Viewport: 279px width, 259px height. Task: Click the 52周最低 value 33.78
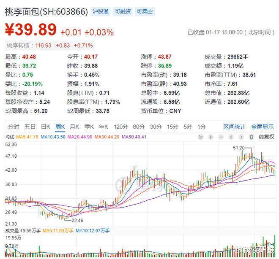(103, 111)
